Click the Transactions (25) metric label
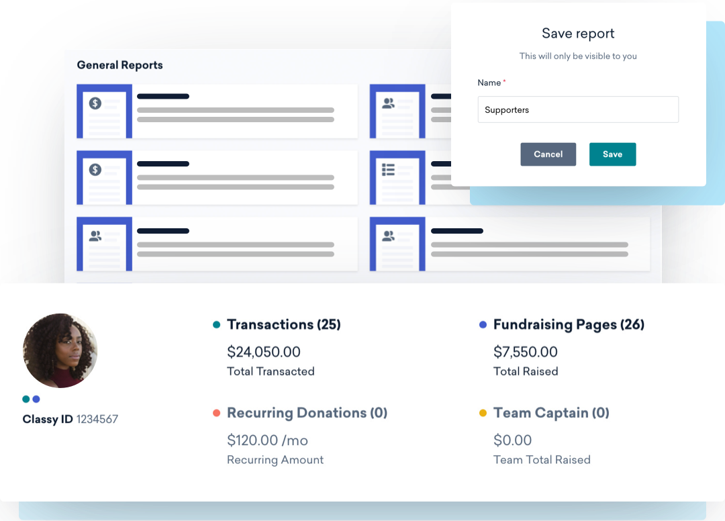This screenshot has width=725, height=521. pos(283,324)
